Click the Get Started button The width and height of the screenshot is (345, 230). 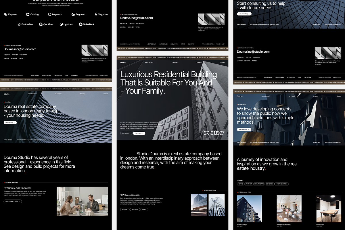126,133
